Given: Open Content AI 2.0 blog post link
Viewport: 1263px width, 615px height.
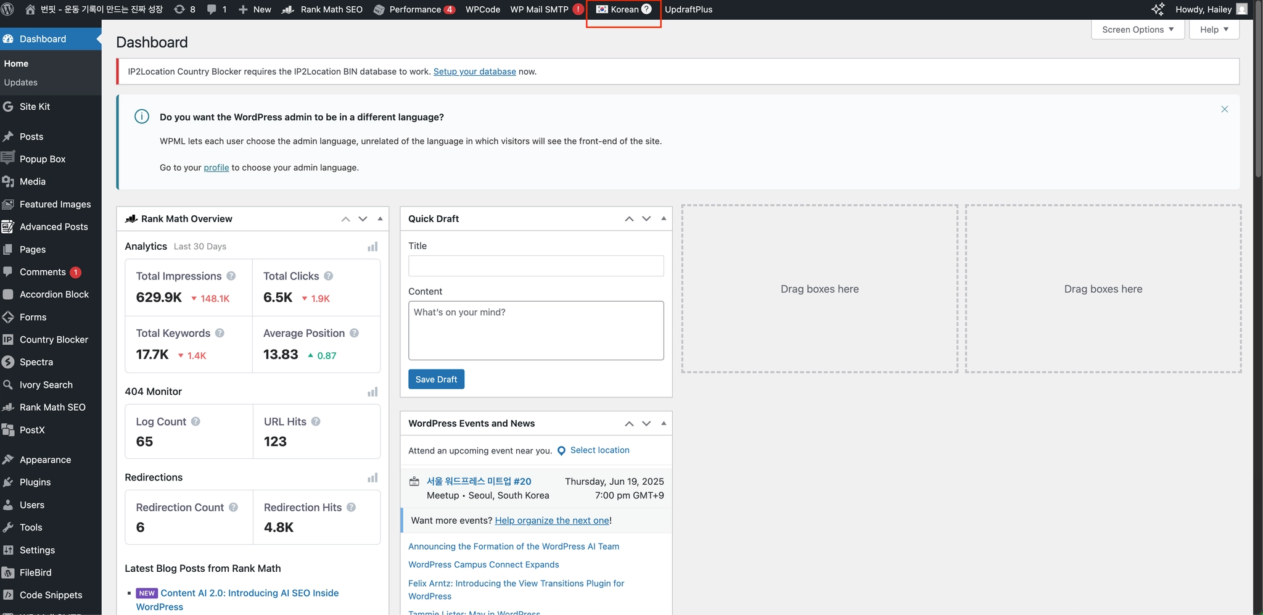Looking at the screenshot, I should tap(237, 600).
